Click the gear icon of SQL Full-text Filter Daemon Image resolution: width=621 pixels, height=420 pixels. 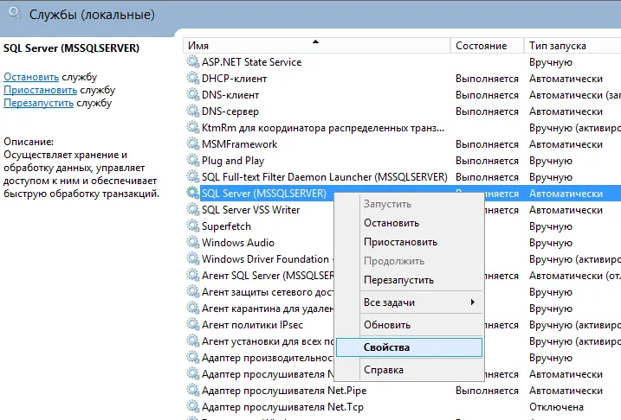(193, 176)
